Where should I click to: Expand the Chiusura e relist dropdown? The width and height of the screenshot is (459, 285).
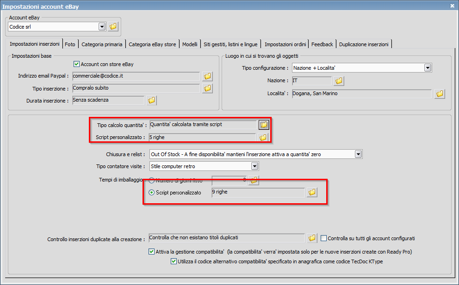click(x=358, y=154)
